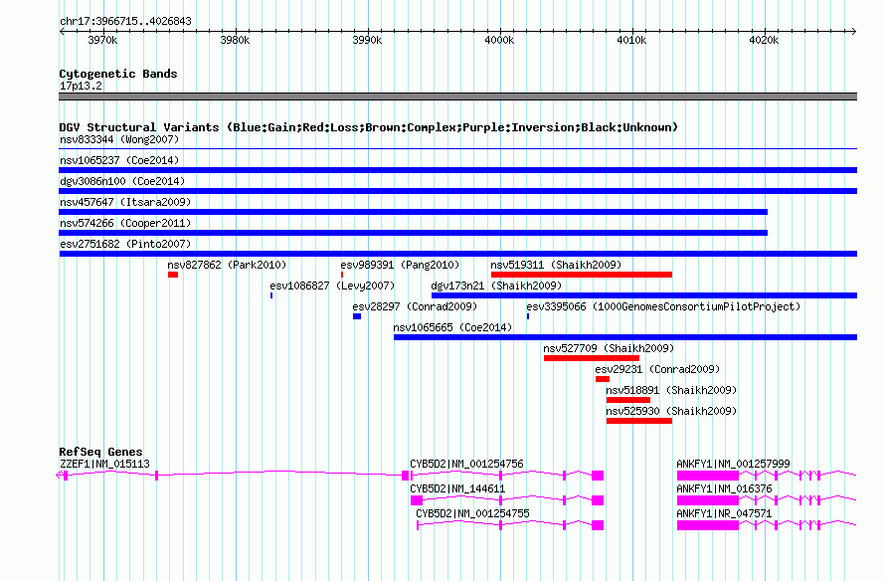Select the nsv1065237 (Coe2014) blue gain bar
The image size is (885, 581).
(x=457, y=170)
